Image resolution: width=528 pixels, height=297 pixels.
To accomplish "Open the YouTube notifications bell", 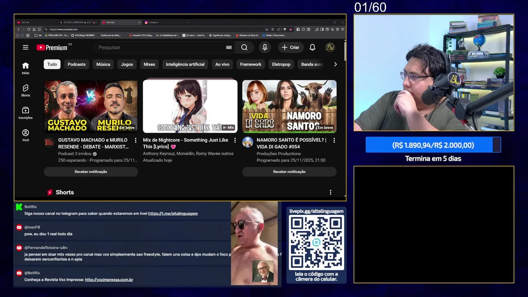I will click(312, 47).
